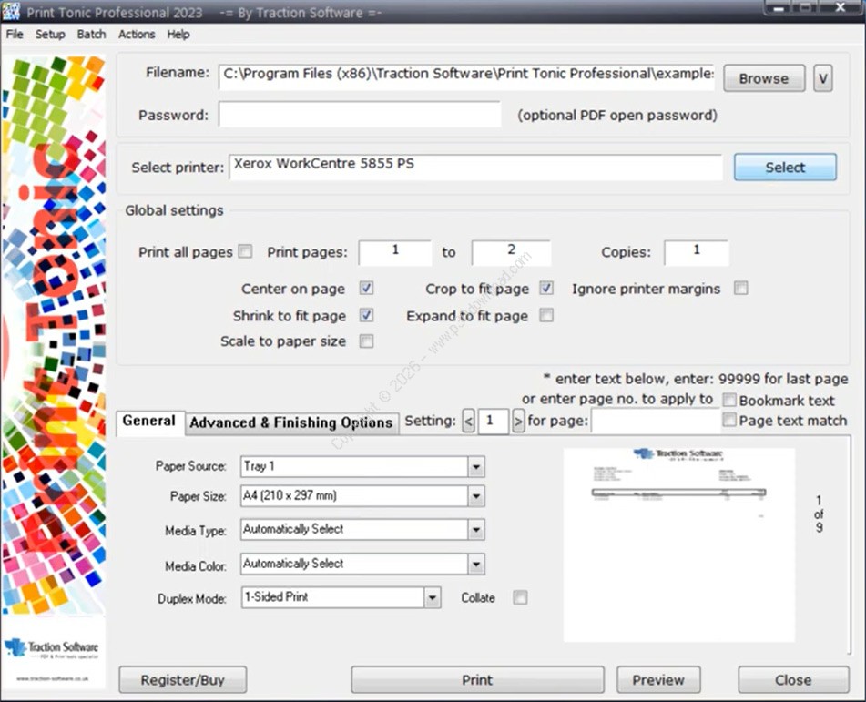Click the Filename path field
This screenshot has width=866, height=702.
coord(467,76)
